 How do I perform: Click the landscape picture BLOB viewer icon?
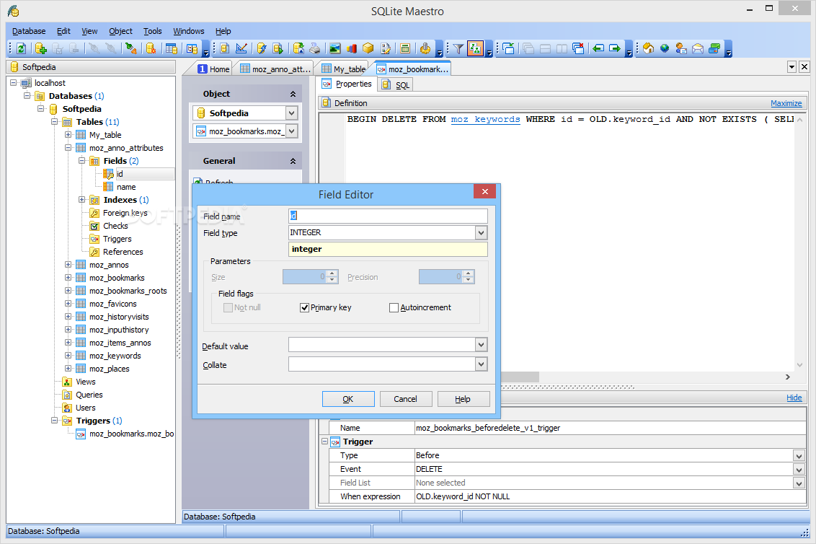pyautogui.click(x=334, y=48)
